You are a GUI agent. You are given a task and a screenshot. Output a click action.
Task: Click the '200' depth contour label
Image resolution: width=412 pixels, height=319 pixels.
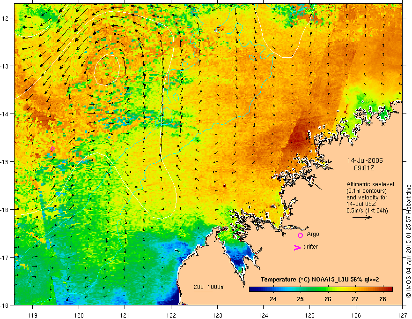click(199, 287)
